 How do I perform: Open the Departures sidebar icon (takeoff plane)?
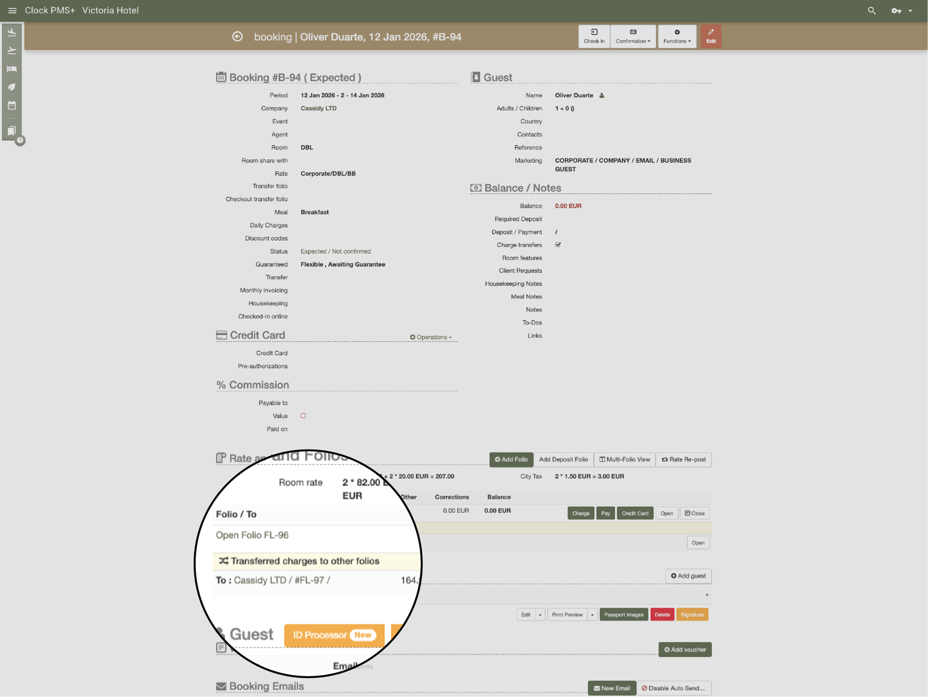[12, 51]
